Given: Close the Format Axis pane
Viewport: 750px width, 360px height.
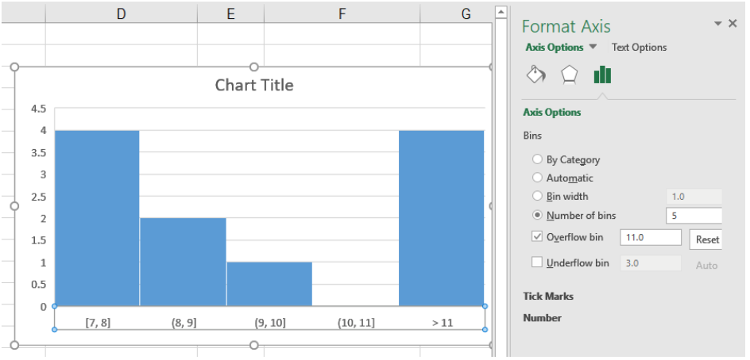Looking at the screenshot, I should click(x=733, y=24).
